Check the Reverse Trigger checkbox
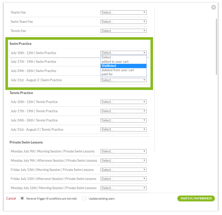This screenshot has width=222, height=215. 22,198
